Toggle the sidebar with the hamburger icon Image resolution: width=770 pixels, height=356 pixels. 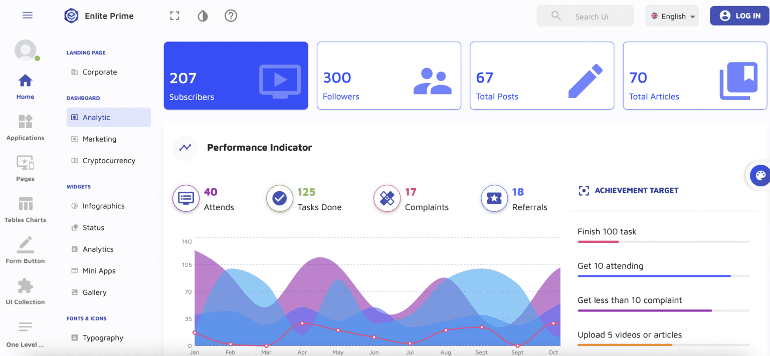coord(28,15)
